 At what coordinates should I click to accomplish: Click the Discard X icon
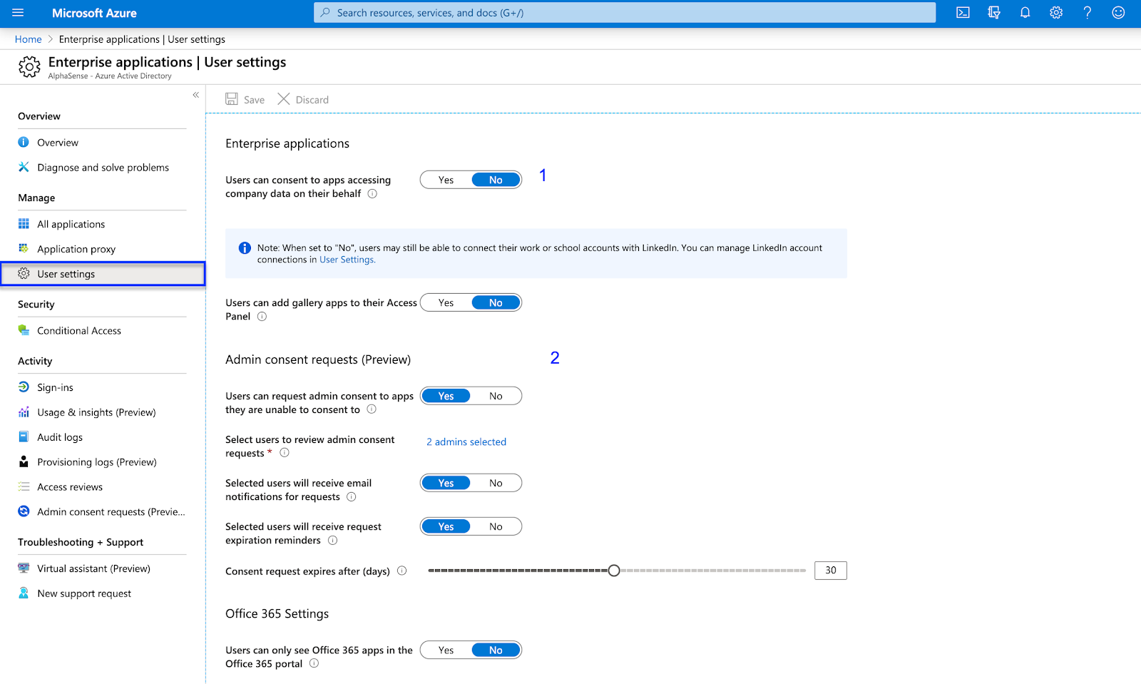(x=283, y=99)
